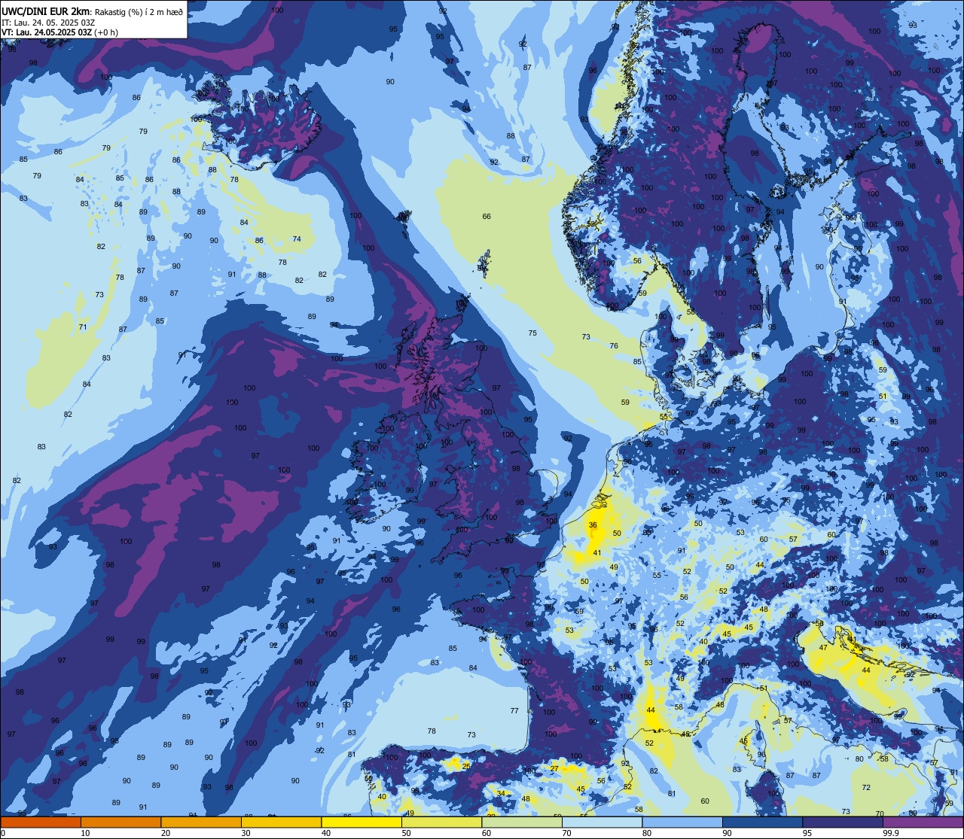Click the value 34 in Spain
This screenshot has height=839, width=964.
click(x=501, y=793)
